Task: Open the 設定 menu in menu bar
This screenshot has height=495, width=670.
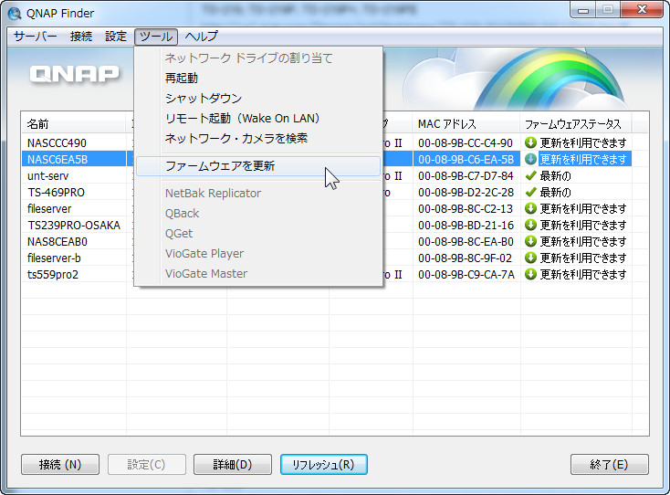Action: coord(116,37)
